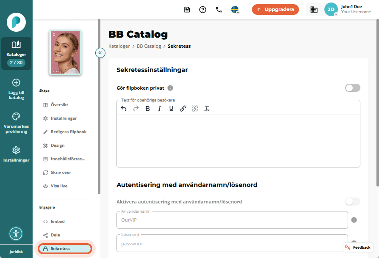Screen dimensions: 379x258
Task: Open the document notes icon in header
Action: tap(187, 10)
